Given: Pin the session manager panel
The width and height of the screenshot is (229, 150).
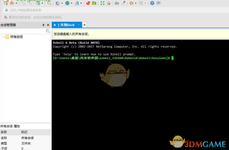Looking at the screenshot, I should 43,25.
